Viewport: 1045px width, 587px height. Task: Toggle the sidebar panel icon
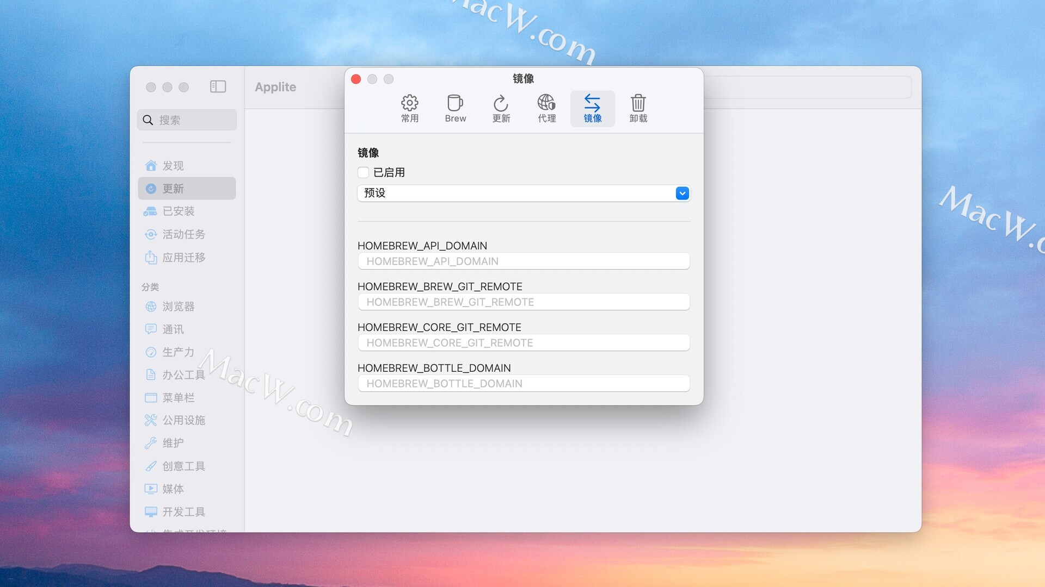pyautogui.click(x=218, y=87)
